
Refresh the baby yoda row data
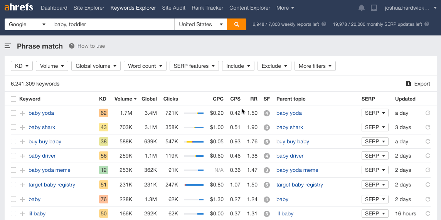coord(428,113)
